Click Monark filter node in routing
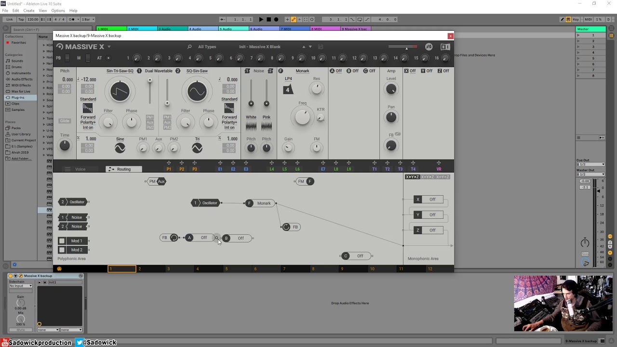 point(260,203)
